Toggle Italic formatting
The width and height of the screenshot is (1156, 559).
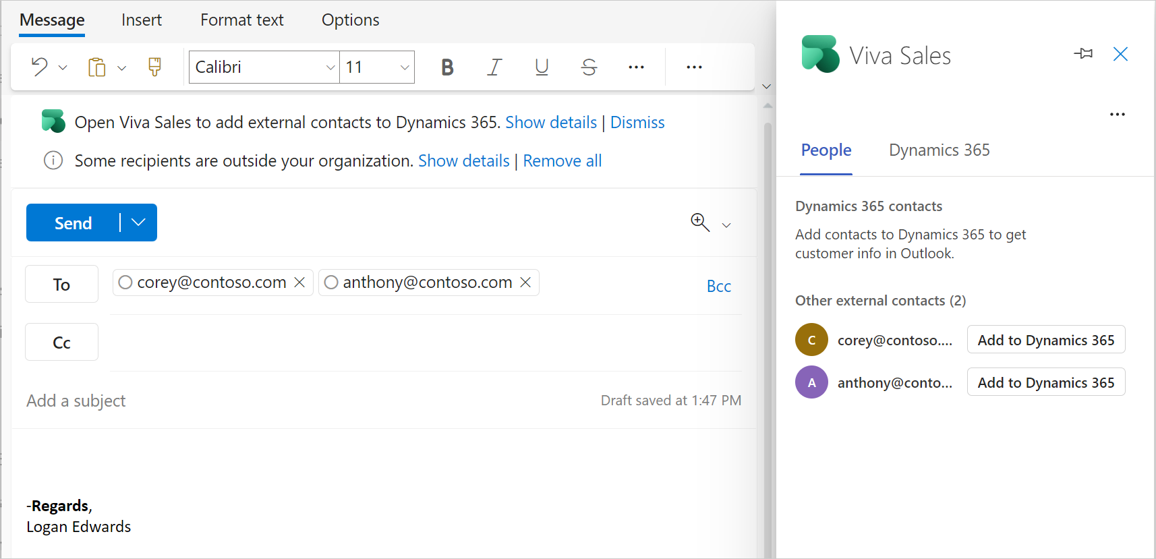tap(494, 67)
